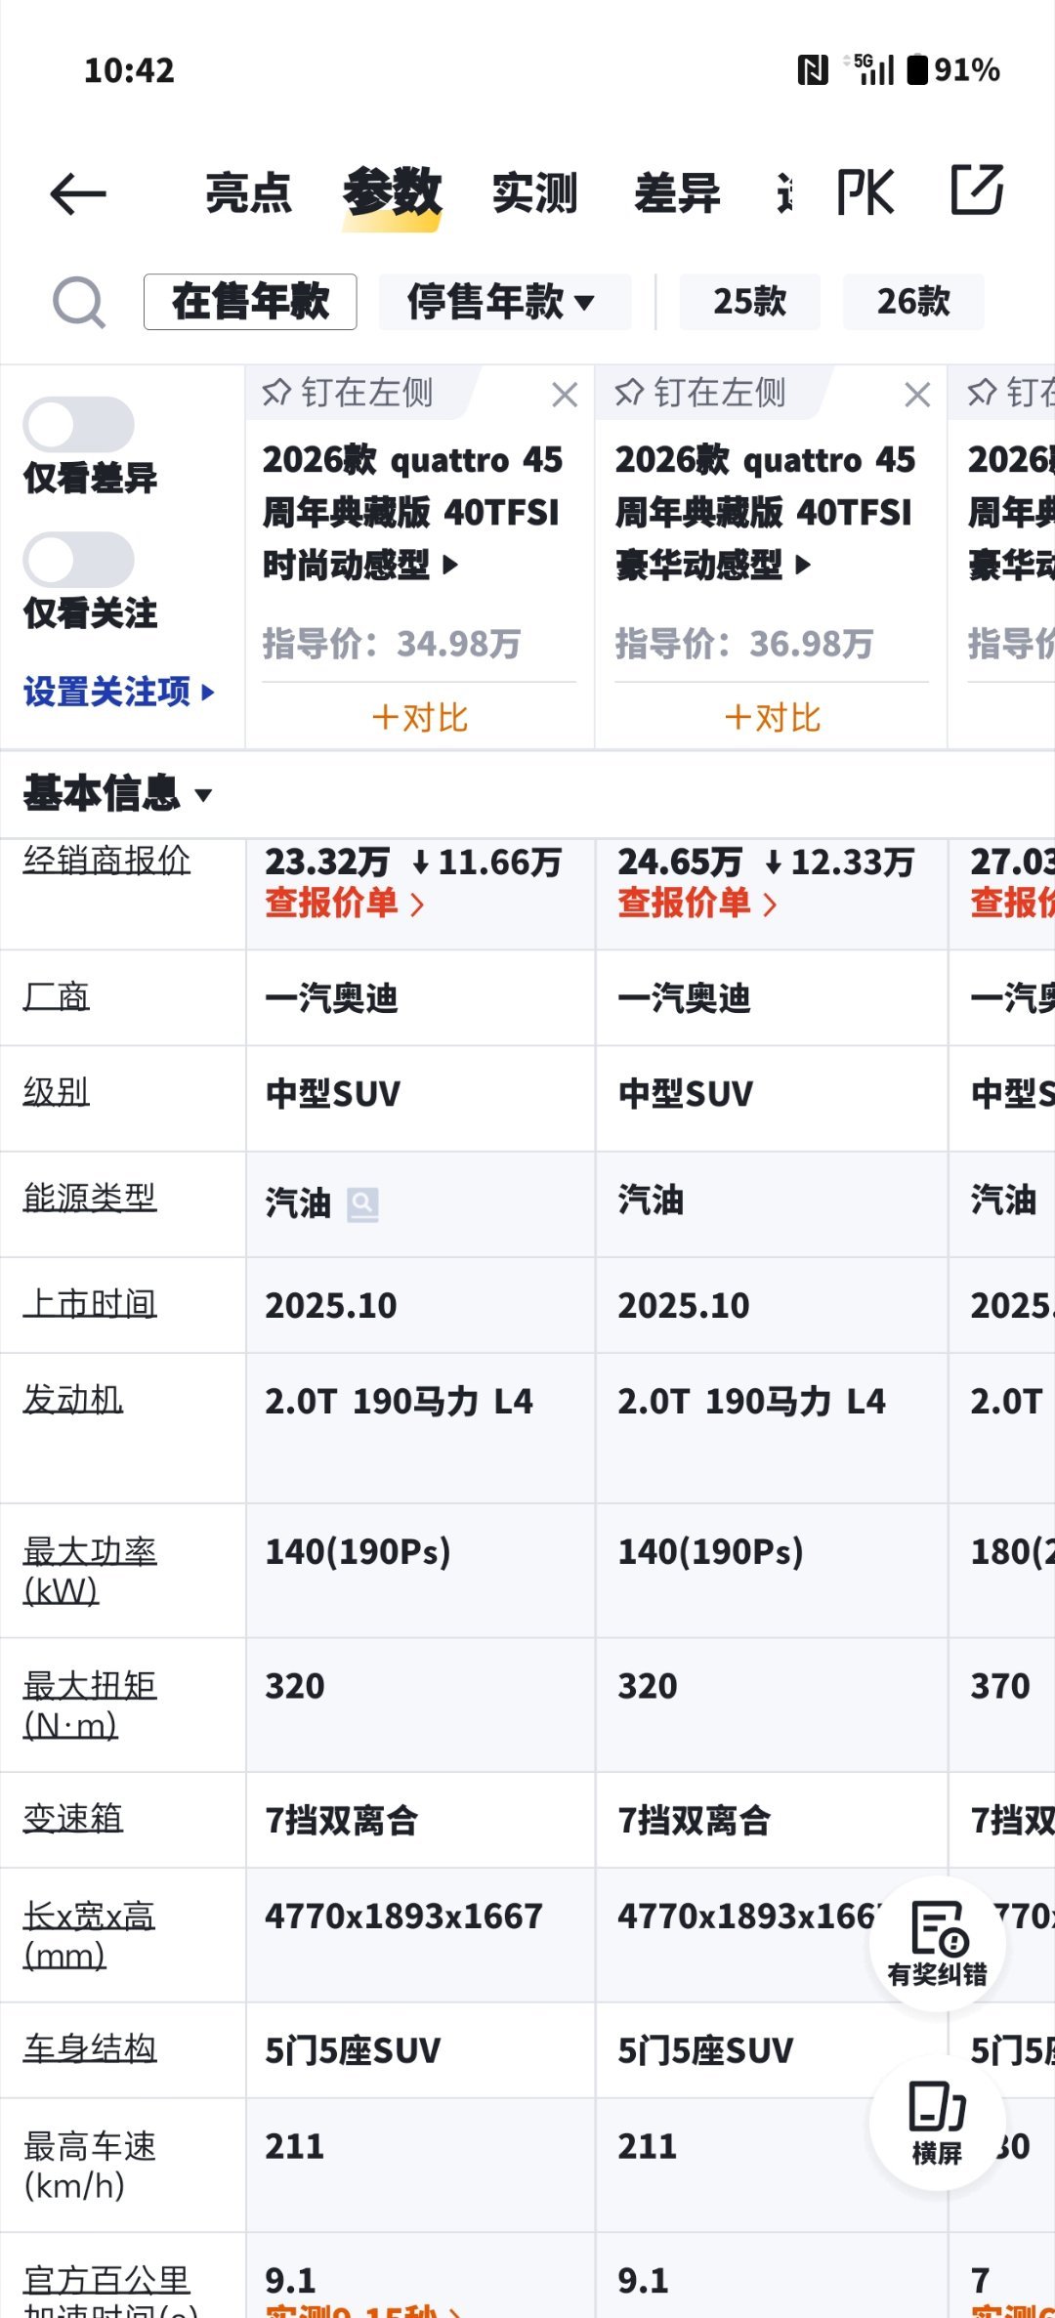The image size is (1055, 2318).
Task: Remove the 时尚动感型 column with its X
Action: pos(565,395)
